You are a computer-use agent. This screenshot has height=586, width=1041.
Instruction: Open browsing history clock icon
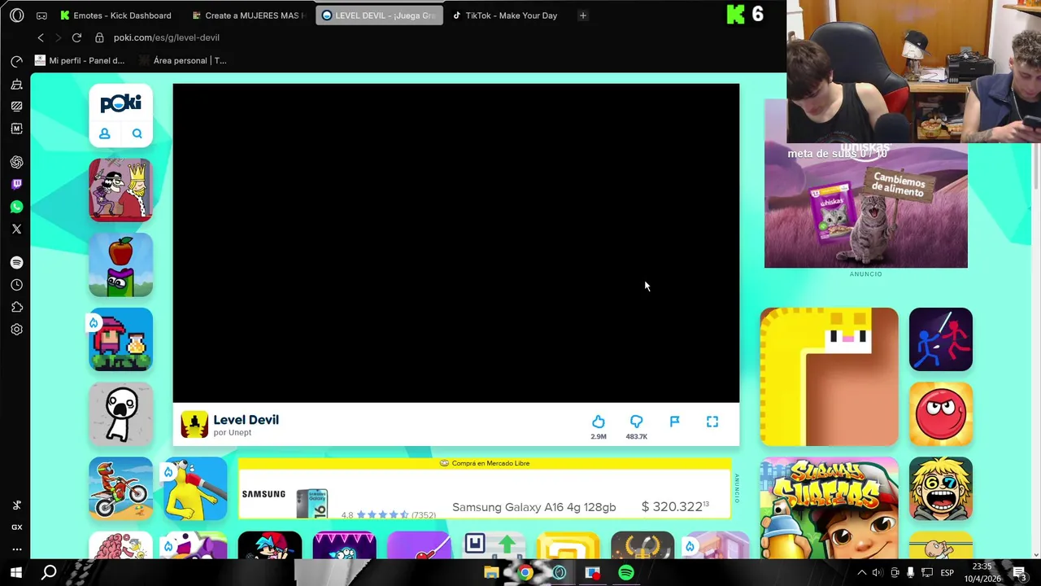coord(16,285)
